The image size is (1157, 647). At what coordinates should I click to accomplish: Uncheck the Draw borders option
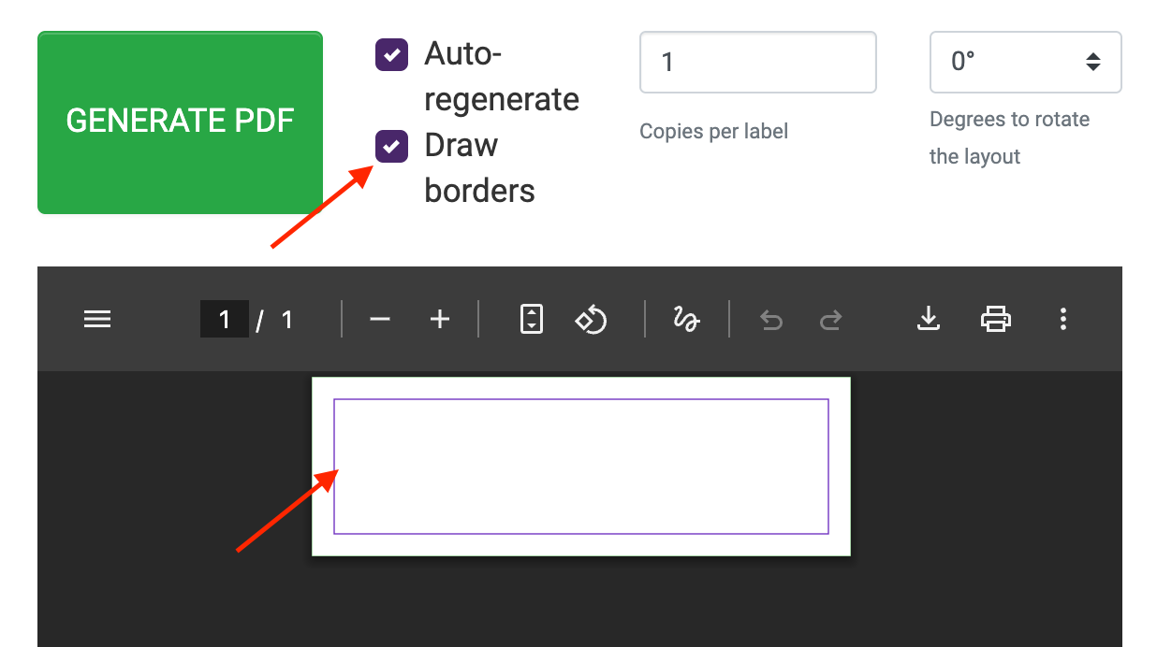pyautogui.click(x=391, y=146)
